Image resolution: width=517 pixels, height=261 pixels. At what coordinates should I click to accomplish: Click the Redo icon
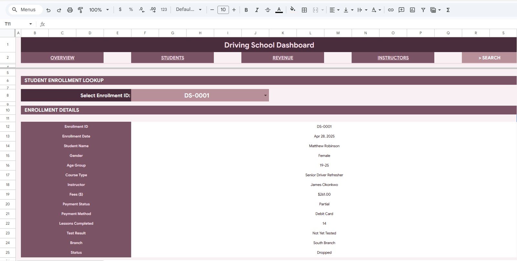pyautogui.click(x=59, y=10)
